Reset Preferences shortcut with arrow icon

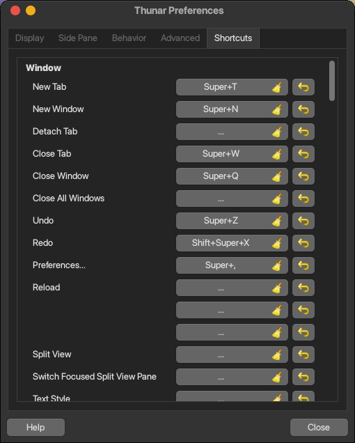pyautogui.click(x=303, y=265)
